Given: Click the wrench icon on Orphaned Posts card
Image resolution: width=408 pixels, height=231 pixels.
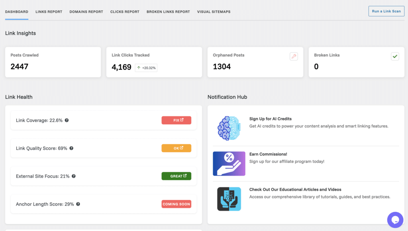Looking at the screenshot, I should point(294,57).
